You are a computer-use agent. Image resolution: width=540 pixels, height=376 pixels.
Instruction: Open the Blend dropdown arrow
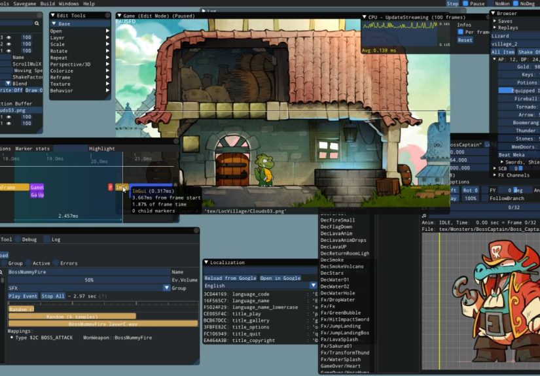click(9, 83)
